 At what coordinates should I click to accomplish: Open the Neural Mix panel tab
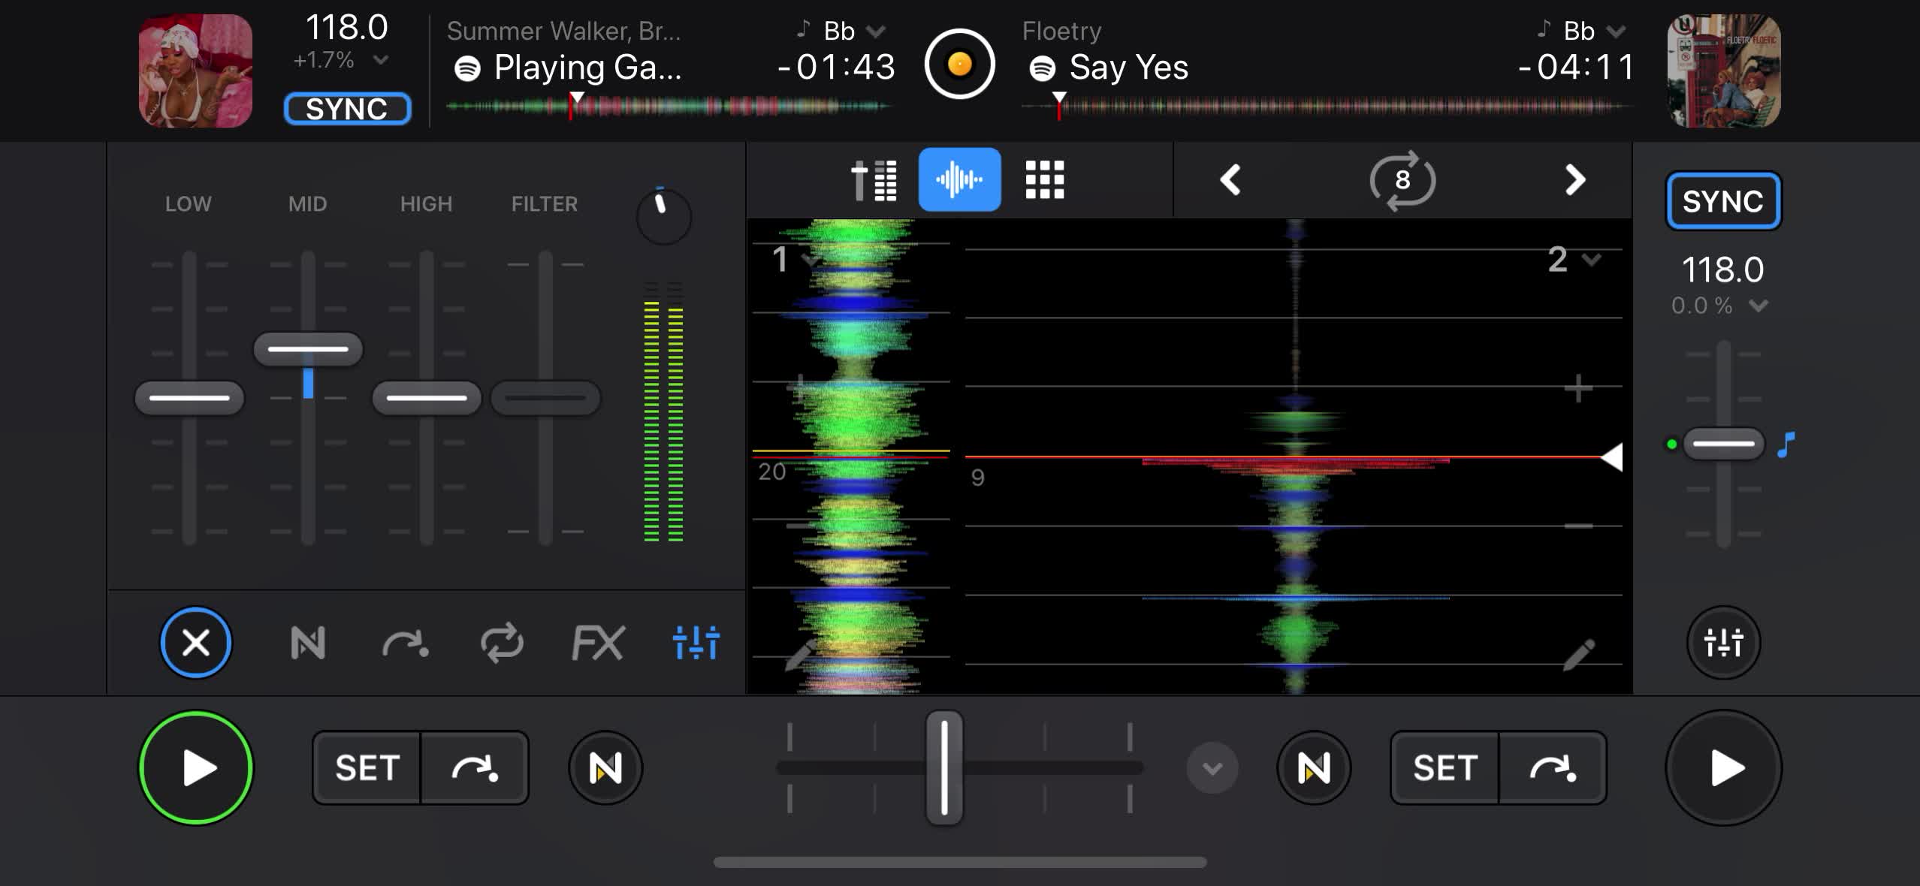click(308, 643)
